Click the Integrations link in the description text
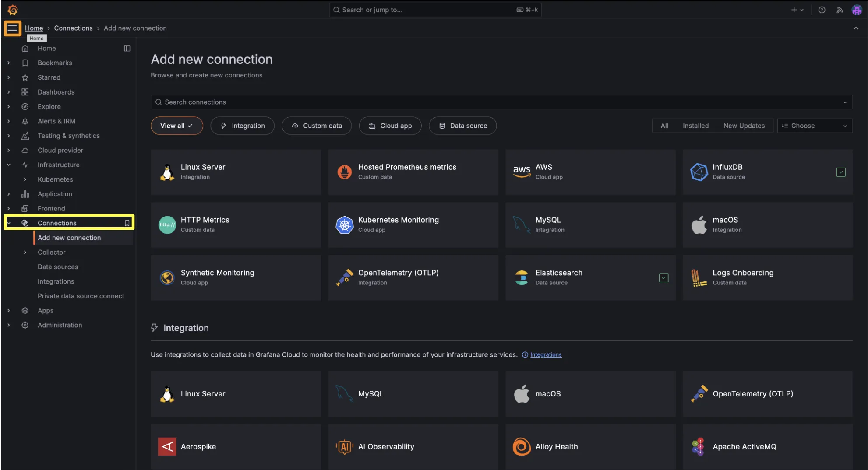The image size is (868, 470). (x=545, y=354)
